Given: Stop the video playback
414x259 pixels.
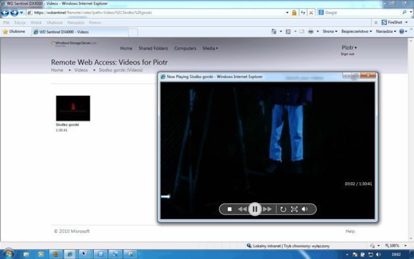Looking at the screenshot, I should pyautogui.click(x=229, y=209).
